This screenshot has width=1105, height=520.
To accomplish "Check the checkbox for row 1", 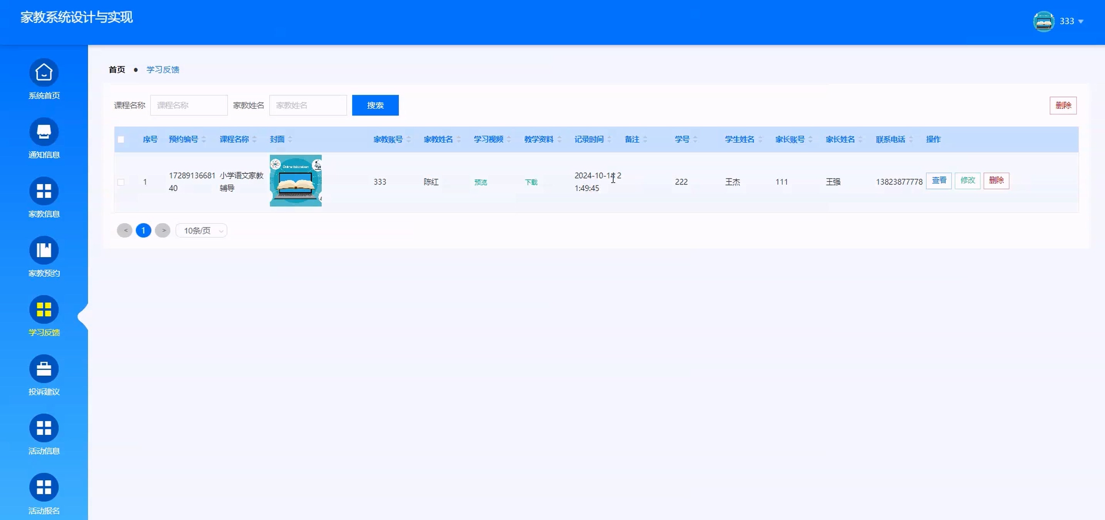I will [121, 182].
